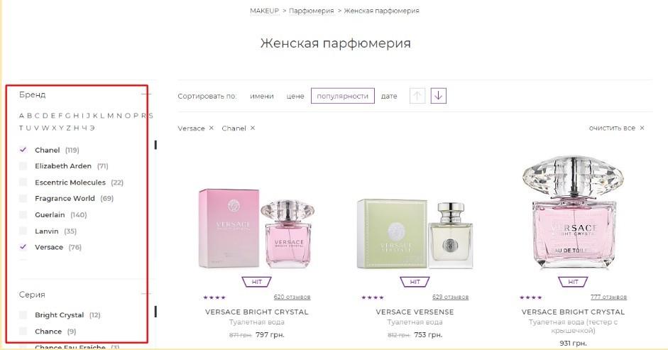Collapse the Бренд filter section
The height and width of the screenshot is (350, 668).
coord(146,94)
